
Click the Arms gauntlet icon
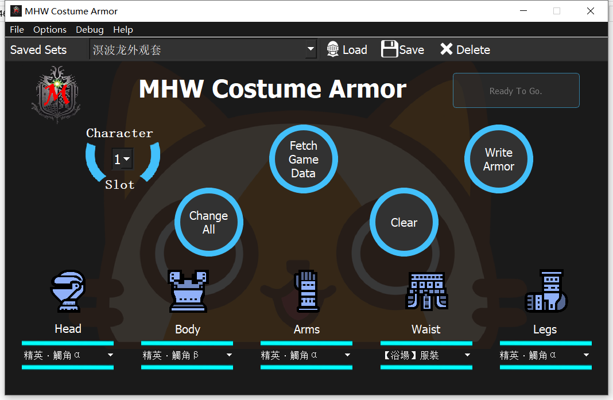tap(306, 291)
